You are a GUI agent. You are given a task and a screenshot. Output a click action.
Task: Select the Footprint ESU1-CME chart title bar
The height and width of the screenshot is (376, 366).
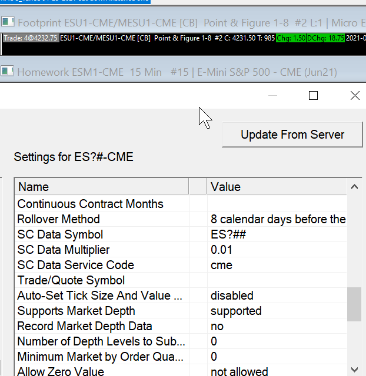183,23
